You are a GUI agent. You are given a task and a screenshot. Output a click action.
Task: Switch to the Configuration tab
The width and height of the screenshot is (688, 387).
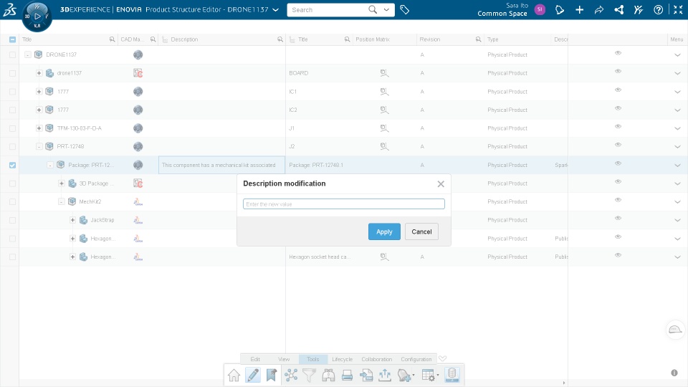pos(416,359)
